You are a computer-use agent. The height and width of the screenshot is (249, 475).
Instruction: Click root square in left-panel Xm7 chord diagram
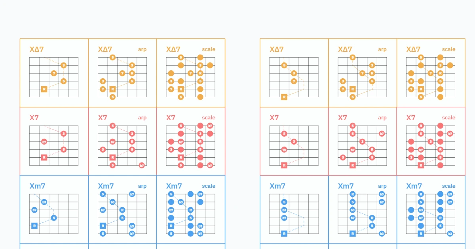[34, 226]
